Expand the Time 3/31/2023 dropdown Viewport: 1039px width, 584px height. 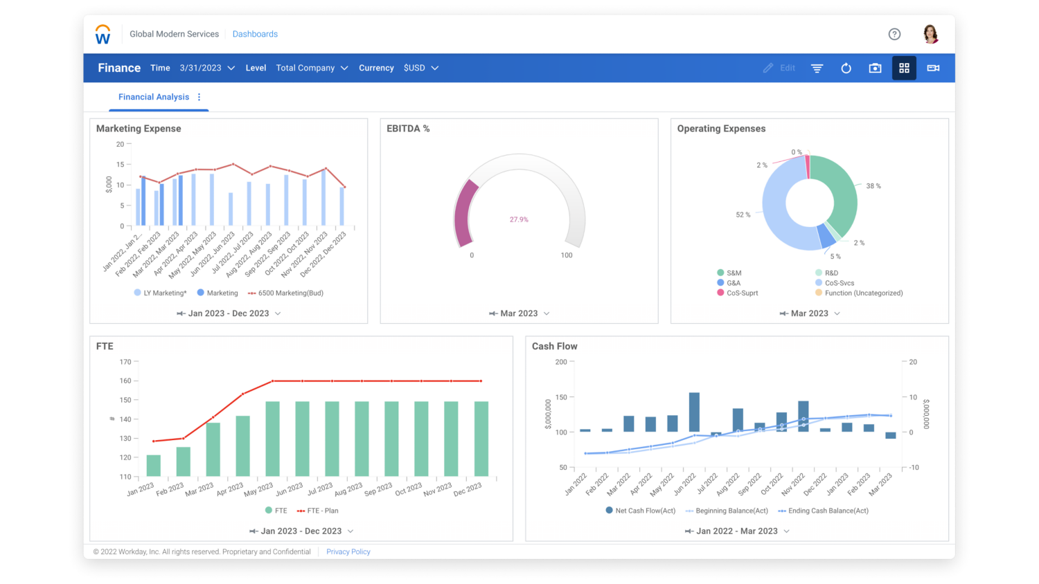(207, 68)
